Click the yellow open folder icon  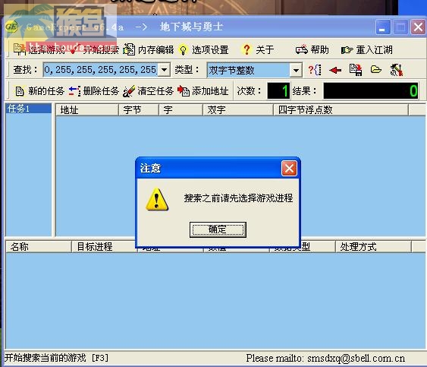pyautogui.click(x=375, y=70)
